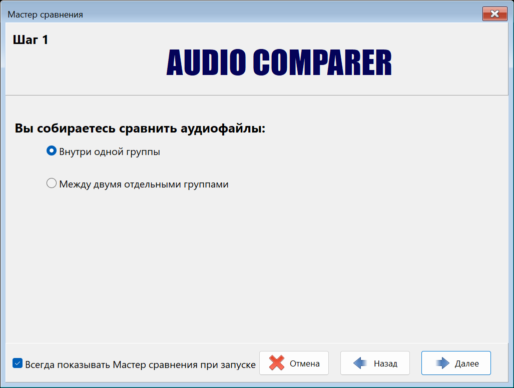Close the Мастер сравнения window

tap(494, 14)
